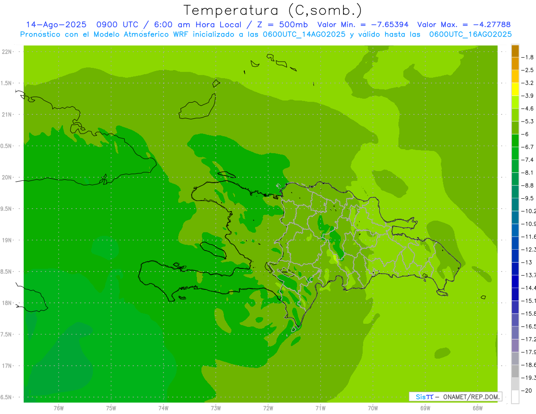Click the '-1.8' colorbar value
This screenshot has width=536, height=414.
(x=528, y=57)
